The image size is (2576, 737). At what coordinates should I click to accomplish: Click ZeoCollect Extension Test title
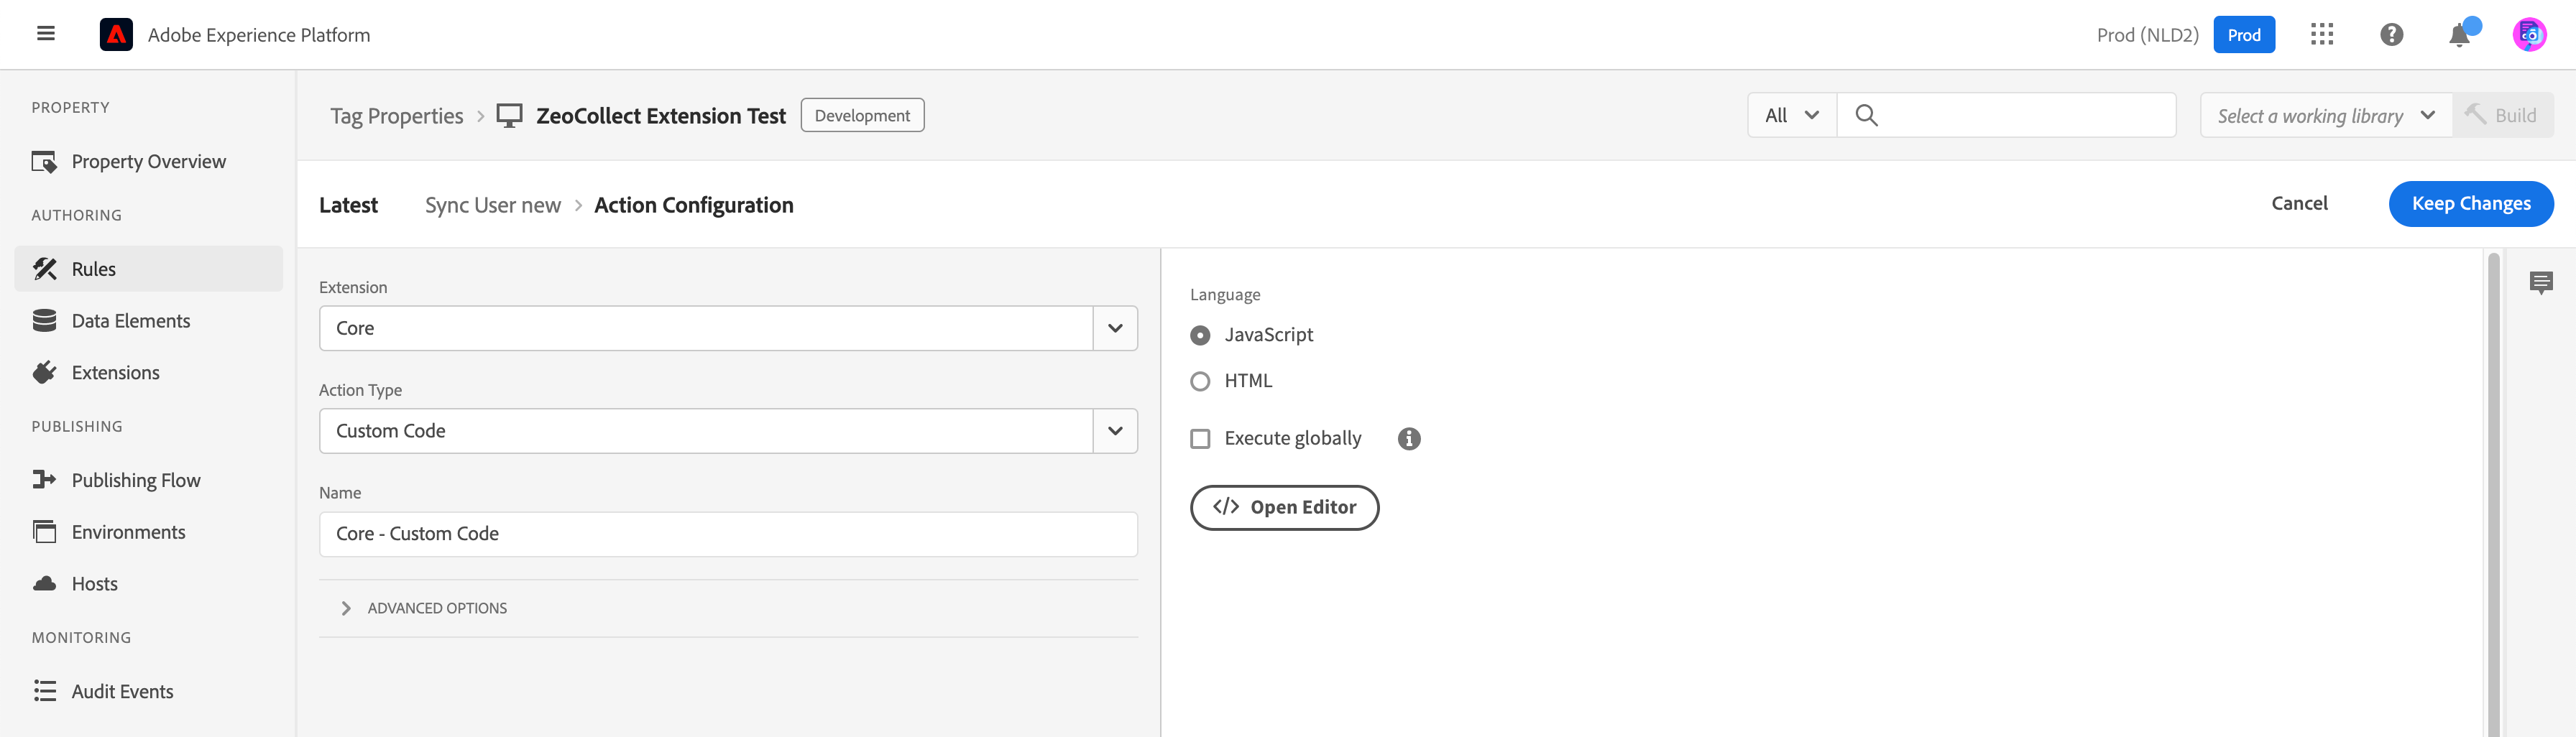(661, 115)
